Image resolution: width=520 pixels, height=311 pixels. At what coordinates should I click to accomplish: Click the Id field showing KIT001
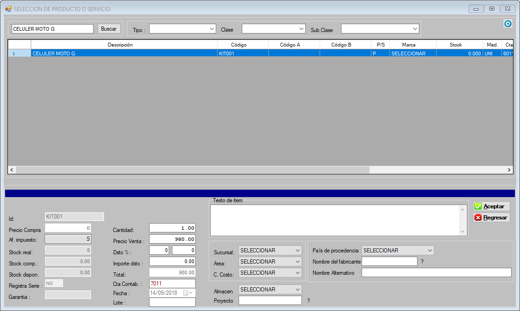(74, 217)
